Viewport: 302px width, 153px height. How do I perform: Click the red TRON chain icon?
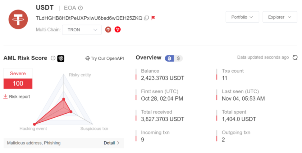pos(117,30)
